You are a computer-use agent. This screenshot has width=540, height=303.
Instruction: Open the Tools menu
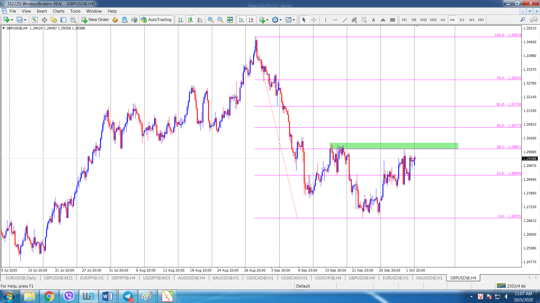coord(75,11)
